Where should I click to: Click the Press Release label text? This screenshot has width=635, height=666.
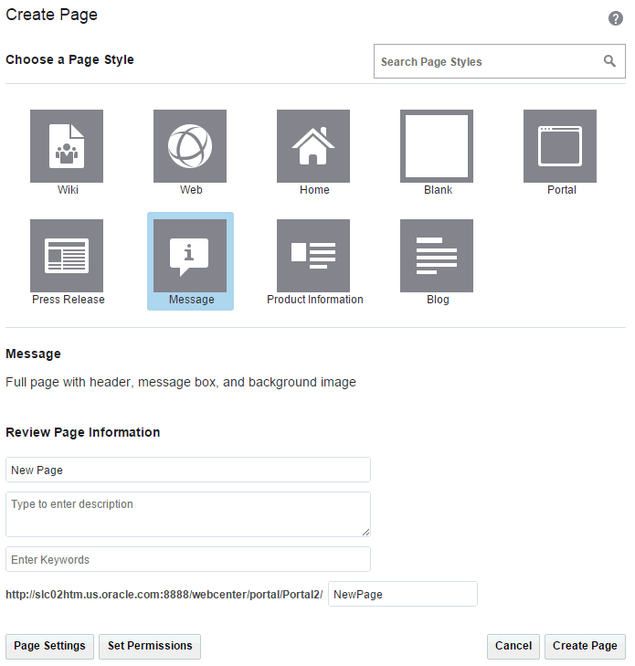click(x=68, y=300)
